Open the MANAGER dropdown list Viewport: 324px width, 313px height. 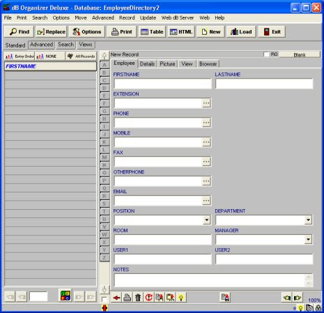[308, 239]
